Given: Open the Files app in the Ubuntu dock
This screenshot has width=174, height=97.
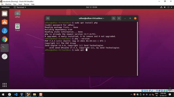Looking at the screenshot, I should click(x=5, y=14).
